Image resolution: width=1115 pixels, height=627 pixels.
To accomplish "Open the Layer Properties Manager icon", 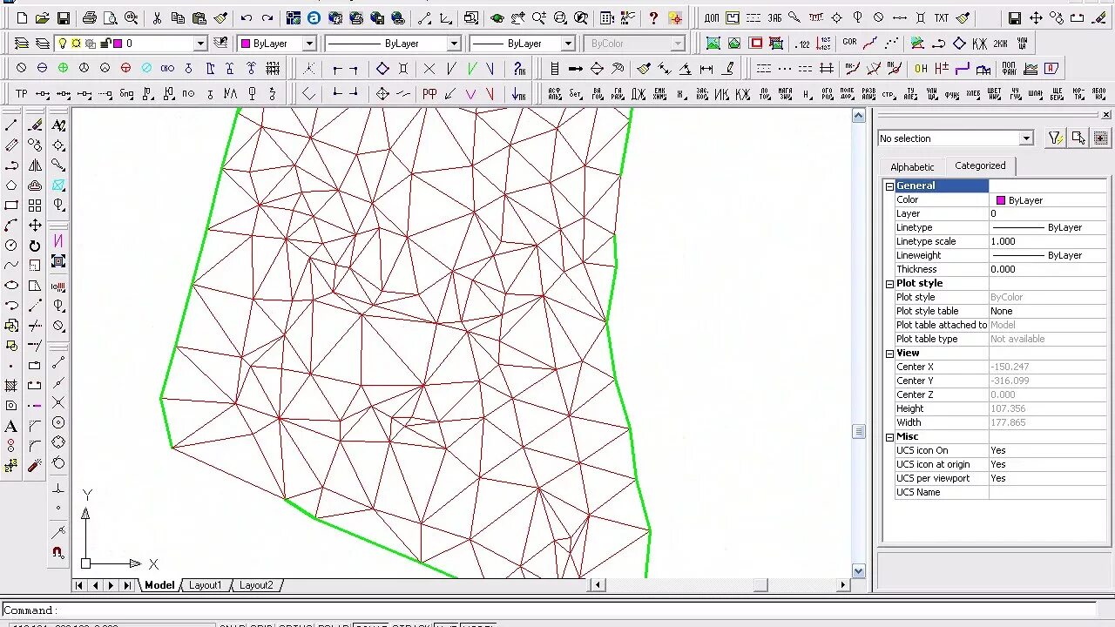I will pos(22,44).
